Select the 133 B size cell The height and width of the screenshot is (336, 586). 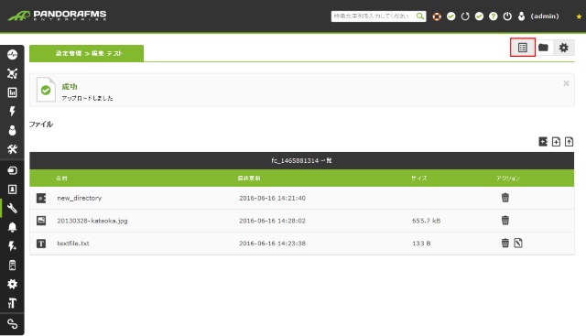click(421, 244)
